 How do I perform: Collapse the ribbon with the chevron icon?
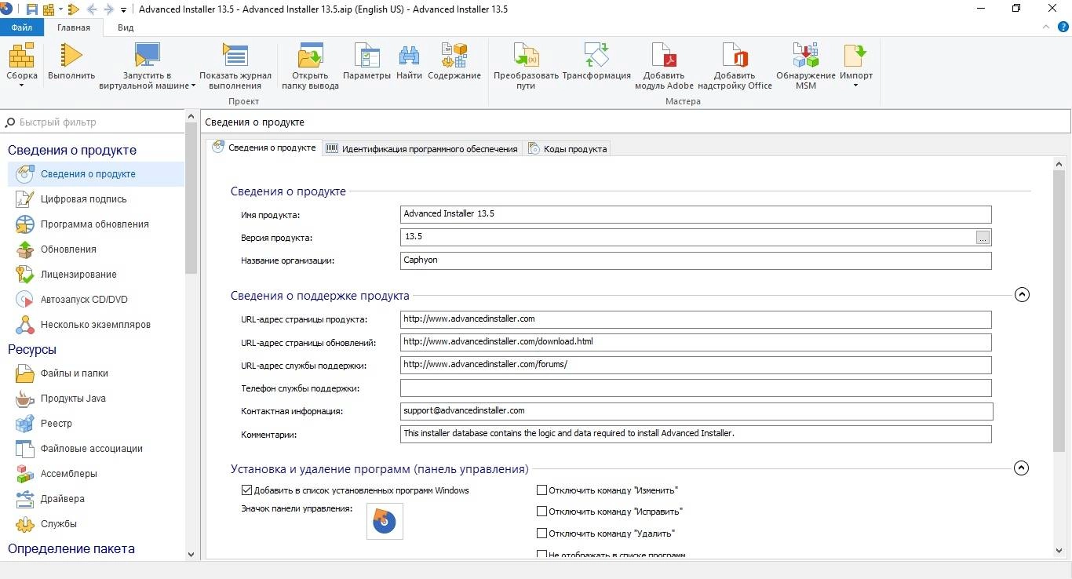[1045, 27]
